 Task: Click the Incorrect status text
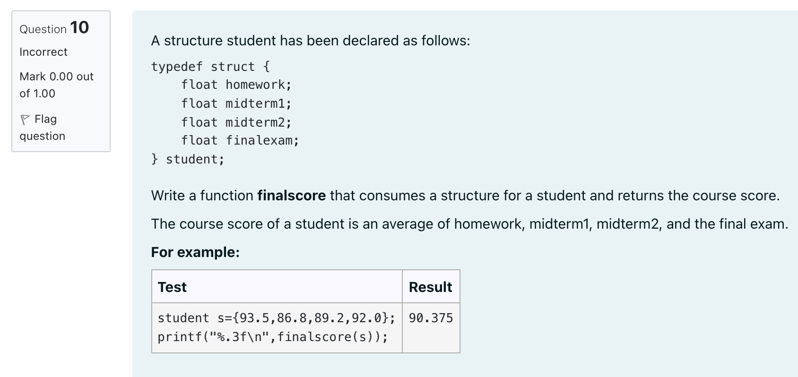pos(43,52)
